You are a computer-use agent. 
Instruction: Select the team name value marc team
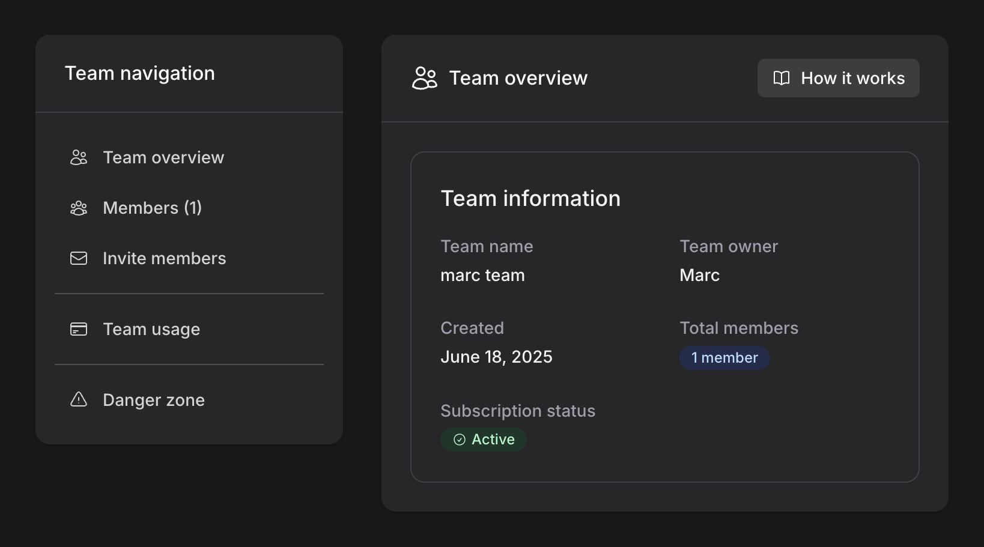[x=482, y=275]
